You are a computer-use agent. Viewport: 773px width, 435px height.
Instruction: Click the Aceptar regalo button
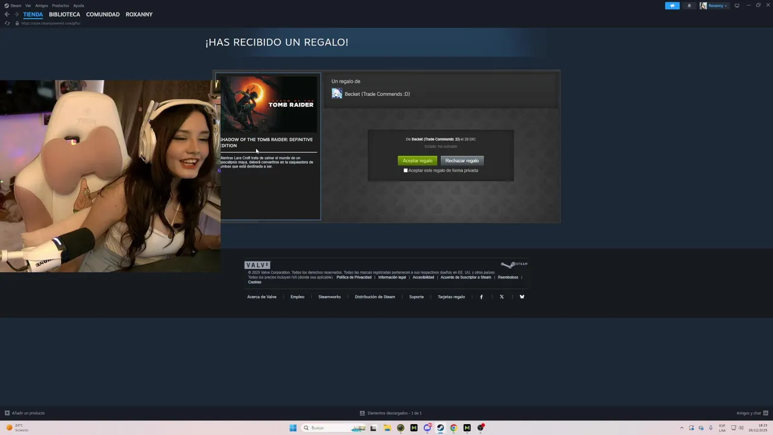click(417, 161)
